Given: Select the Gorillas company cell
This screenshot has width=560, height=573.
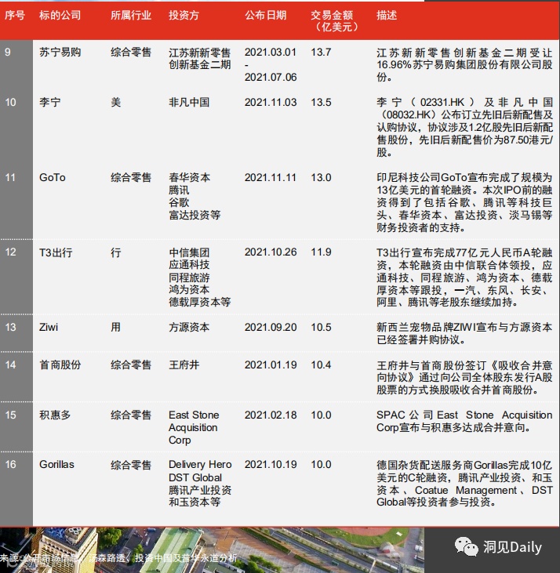Looking at the screenshot, I should pos(56,465).
